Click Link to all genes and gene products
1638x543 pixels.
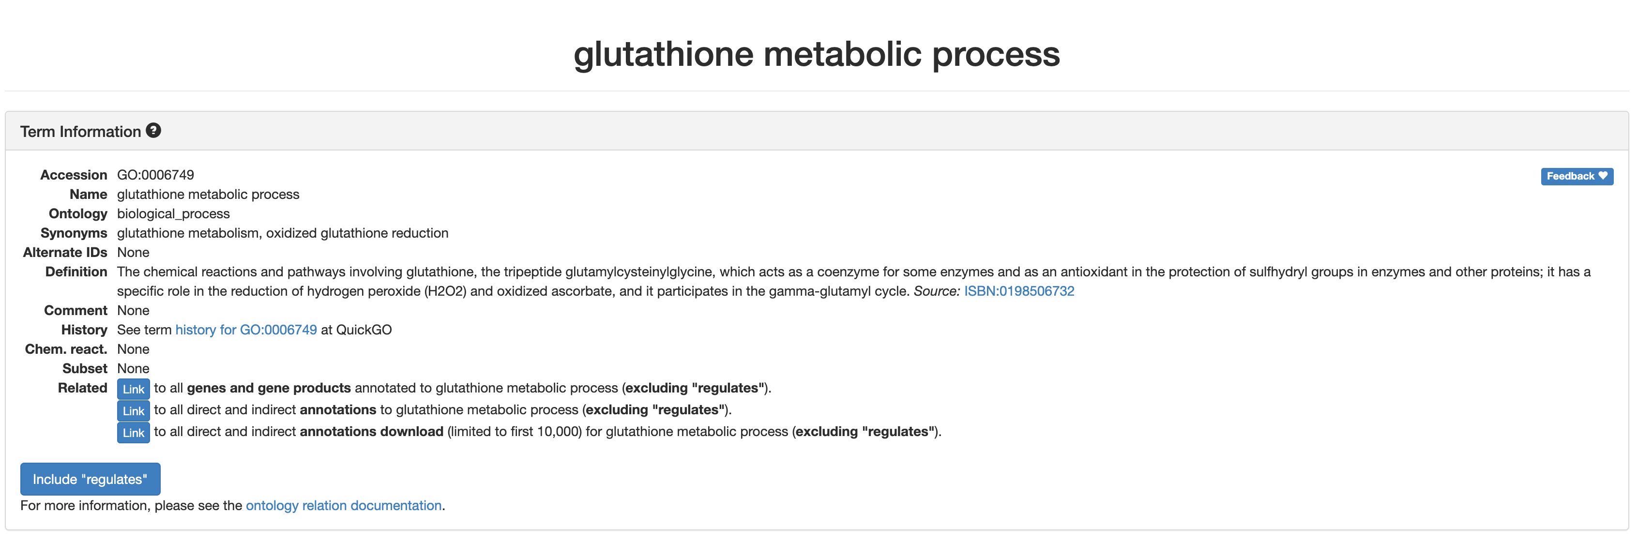coord(133,389)
